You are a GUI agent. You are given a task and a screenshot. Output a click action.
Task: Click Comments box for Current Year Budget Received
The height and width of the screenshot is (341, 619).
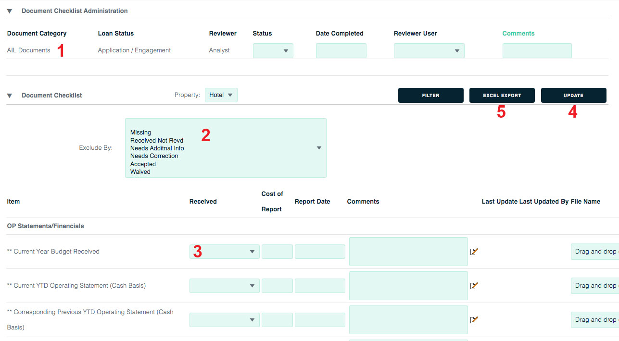coord(408,252)
